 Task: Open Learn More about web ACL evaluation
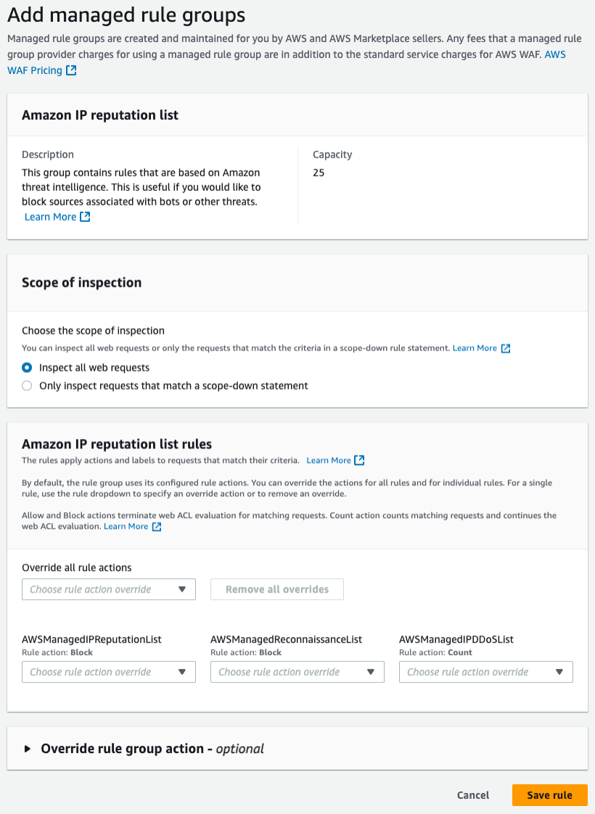126,527
